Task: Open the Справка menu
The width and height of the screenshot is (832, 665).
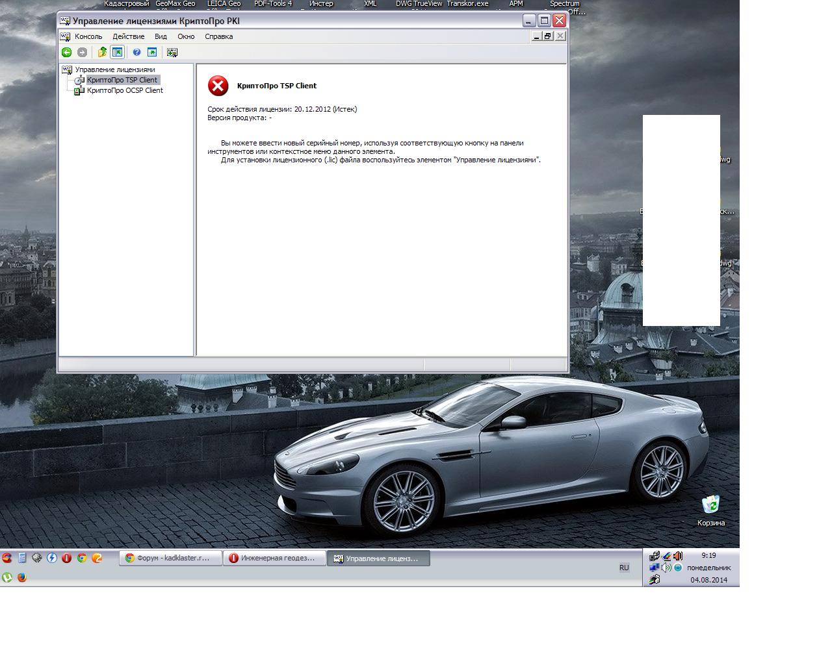Action: click(x=218, y=37)
